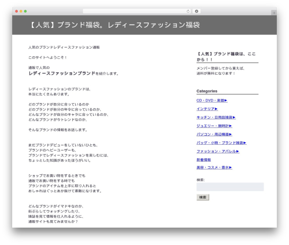Open a new tab with plus button
Screen dimensions: 289x245
(x=274, y=13)
